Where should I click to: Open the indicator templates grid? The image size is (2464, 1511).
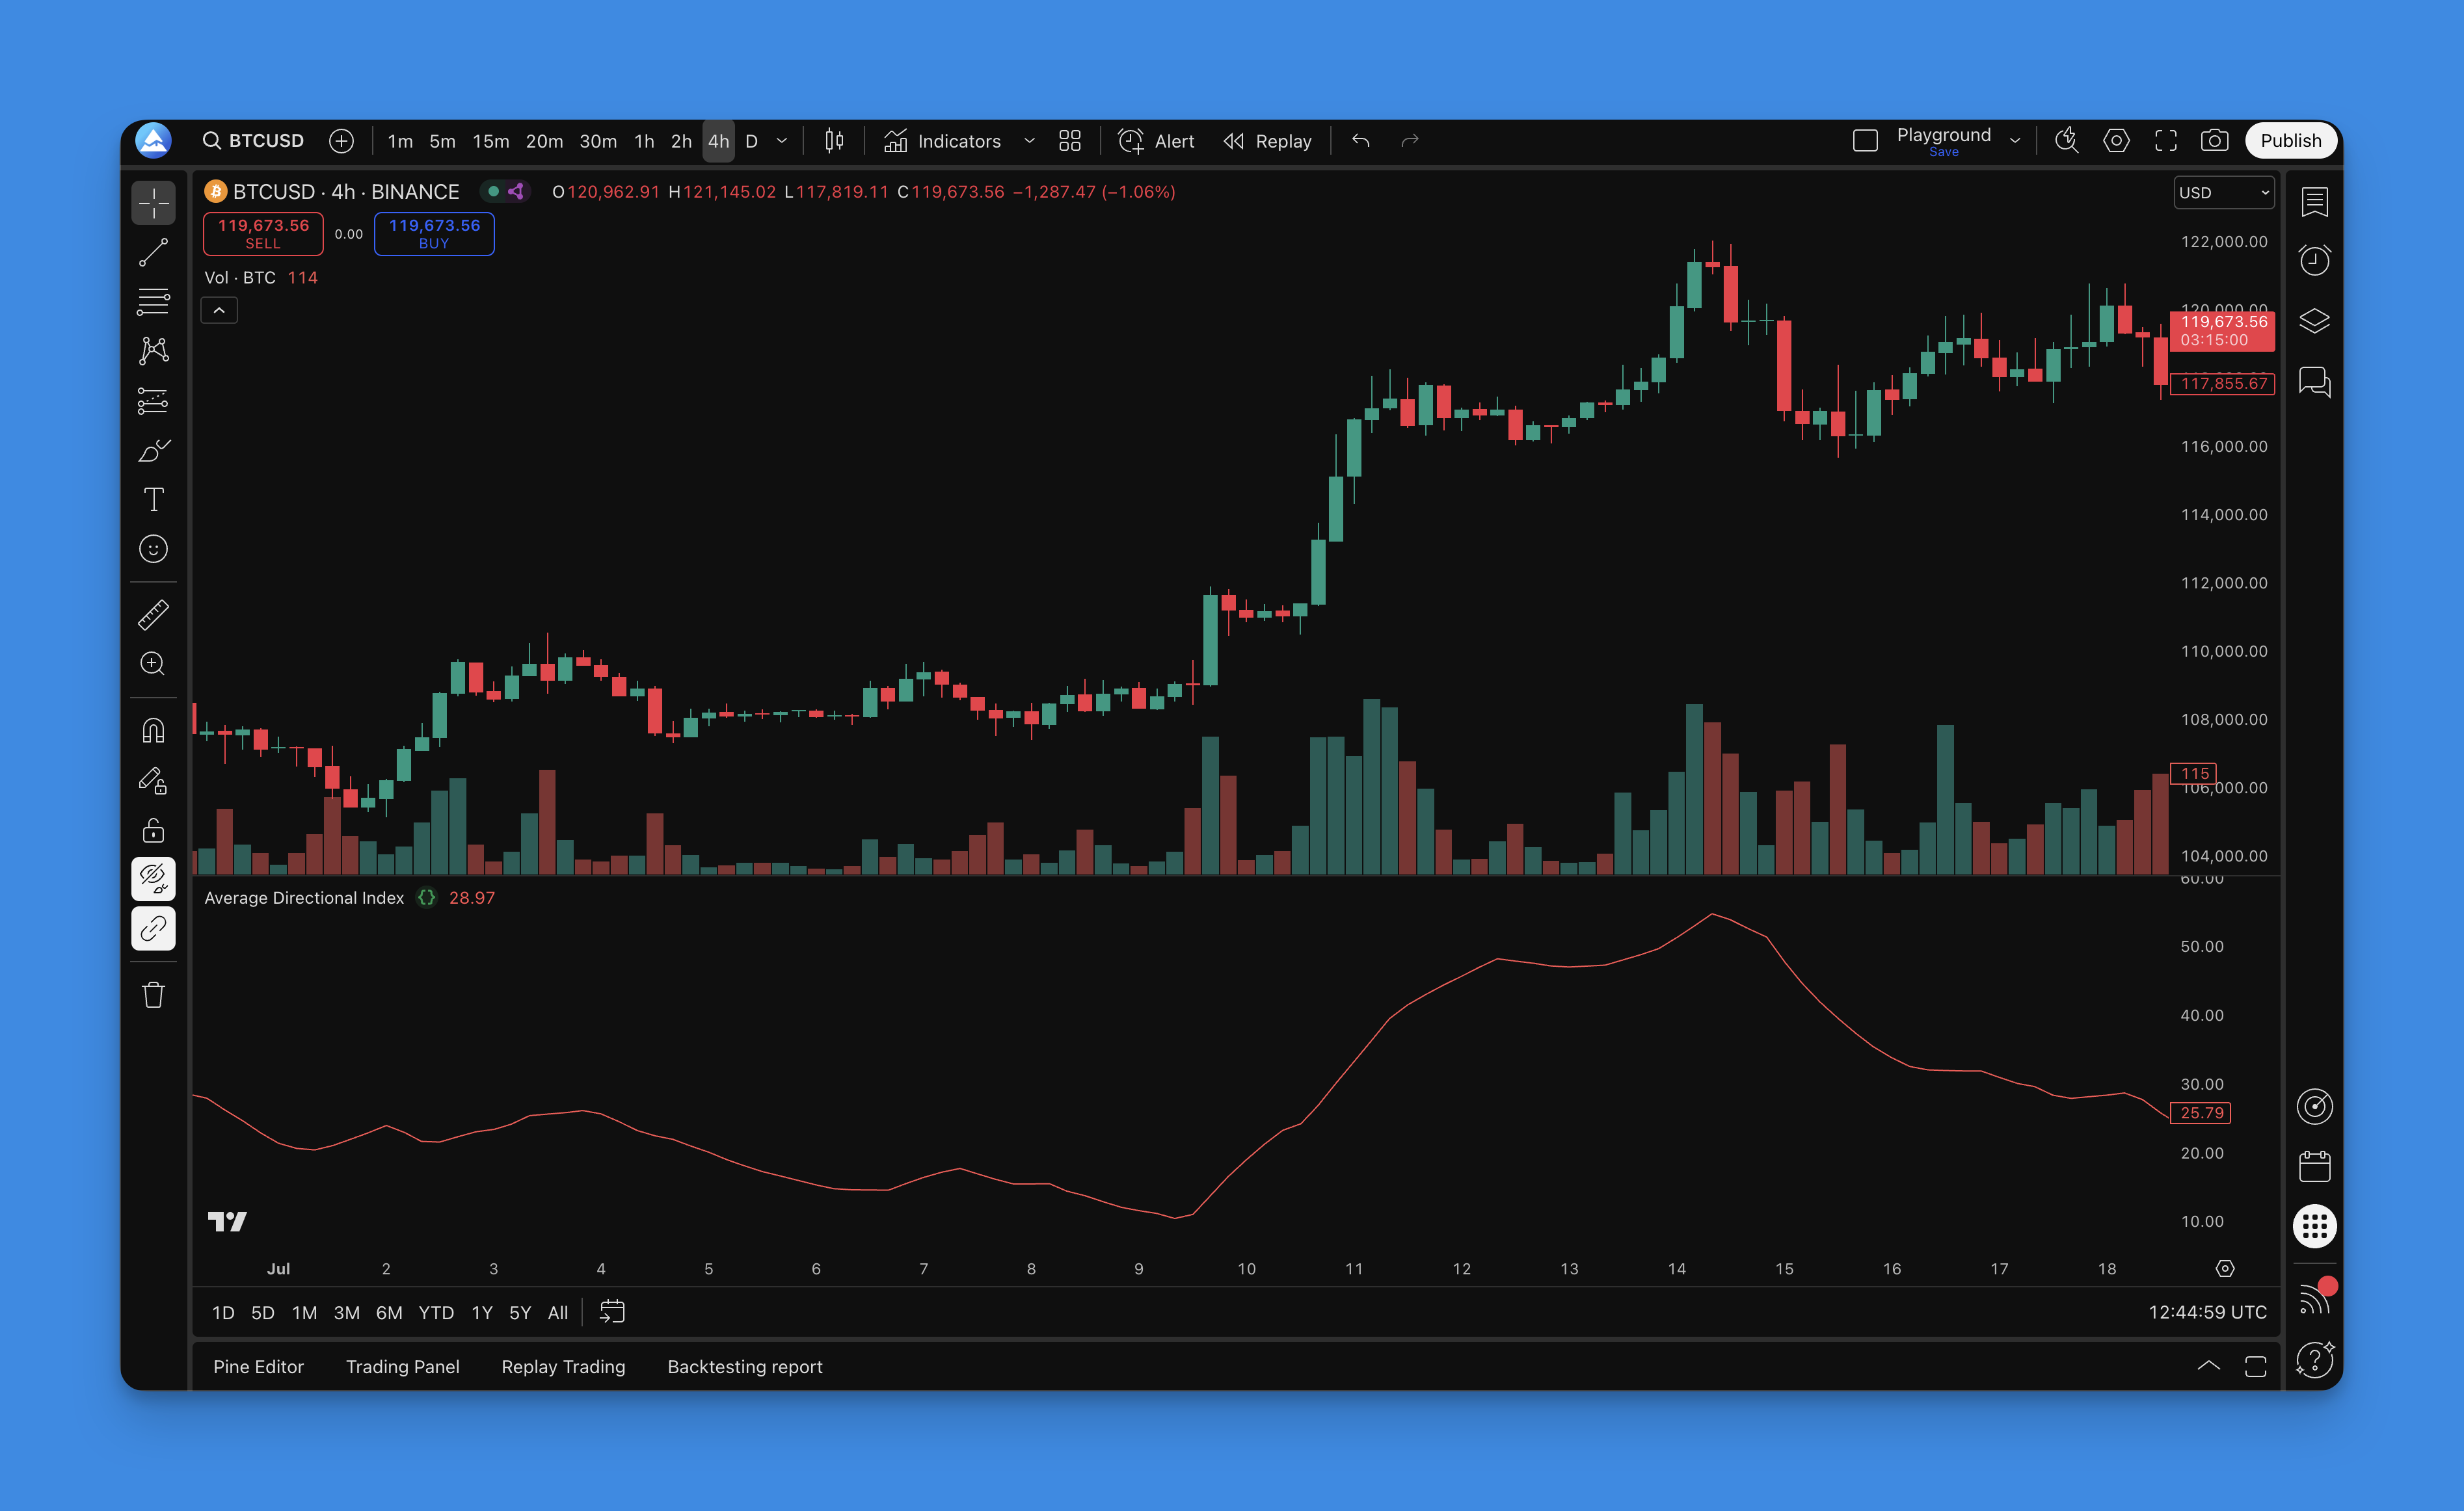click(x=1070, y=141)
